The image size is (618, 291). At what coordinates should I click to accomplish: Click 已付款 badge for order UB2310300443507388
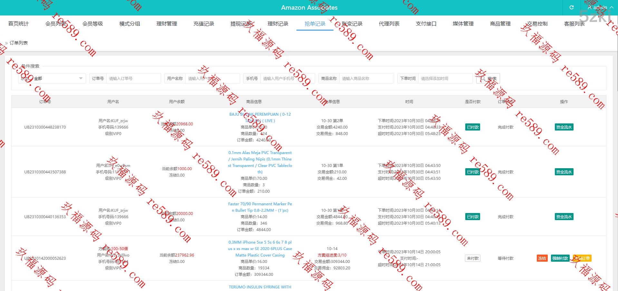click(x=473, y=172)
